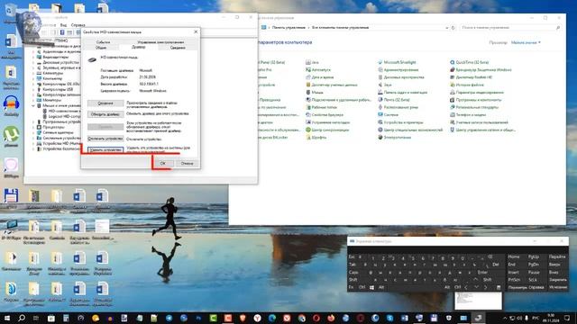577x324 pixels.
Task: Open Шрифты in Control Panel
Action: (x=316, y=138)
